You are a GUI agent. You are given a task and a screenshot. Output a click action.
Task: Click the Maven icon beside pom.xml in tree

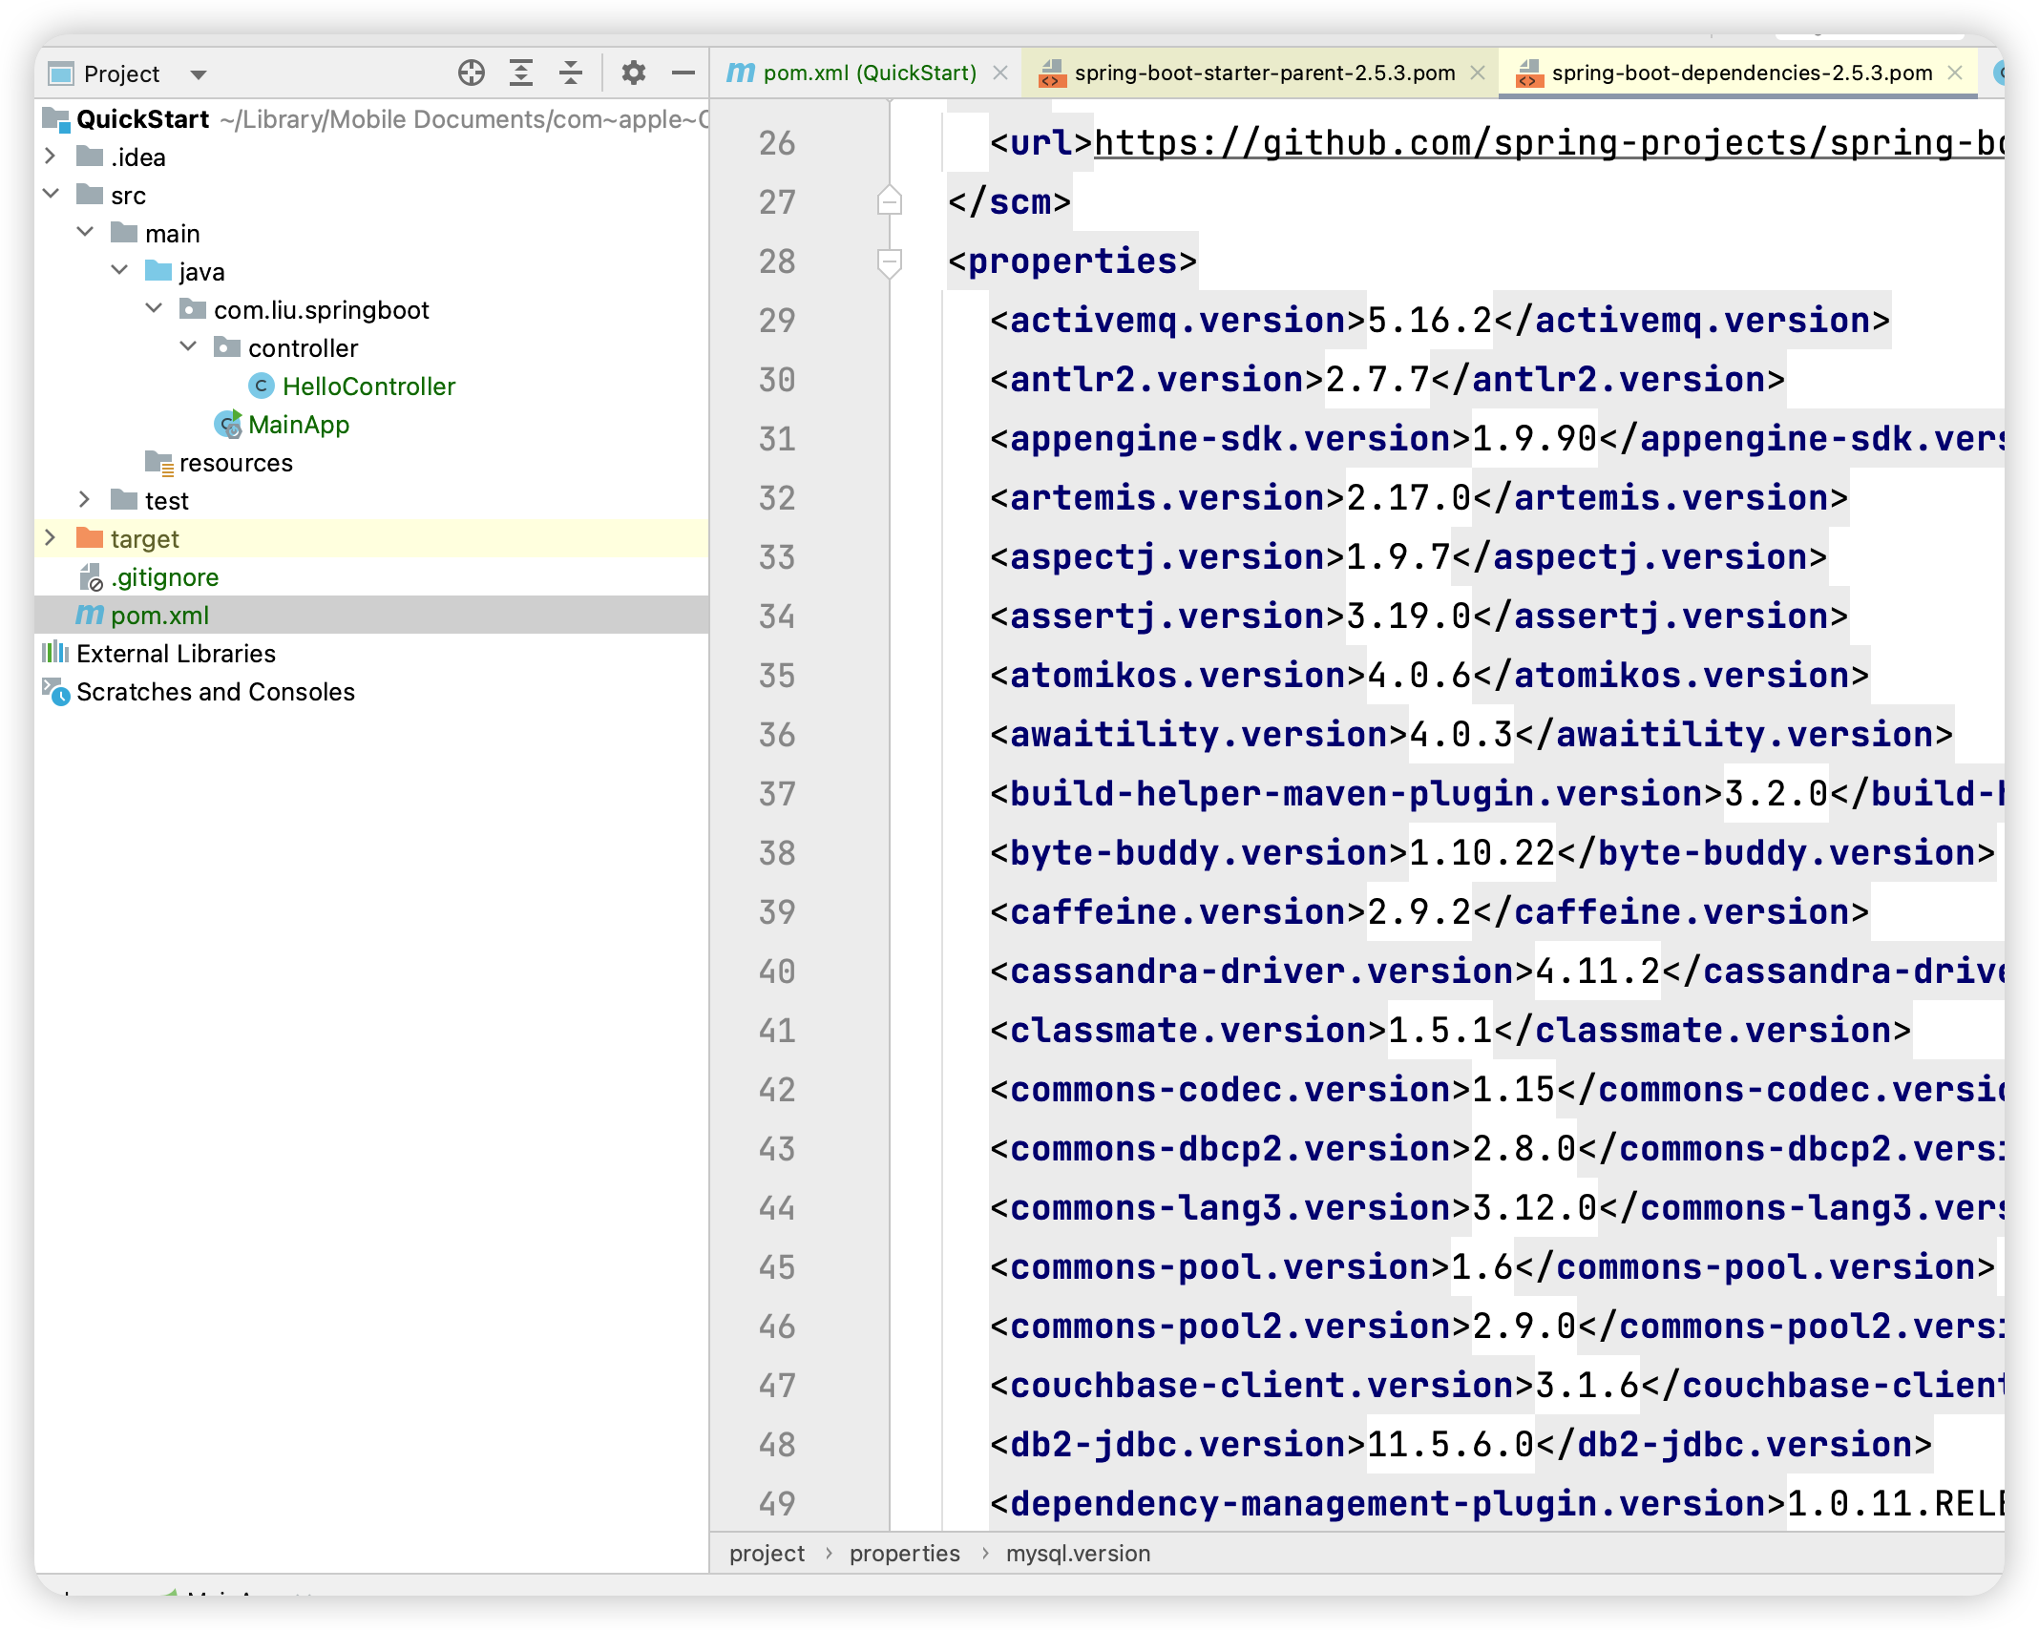point(90,615)
